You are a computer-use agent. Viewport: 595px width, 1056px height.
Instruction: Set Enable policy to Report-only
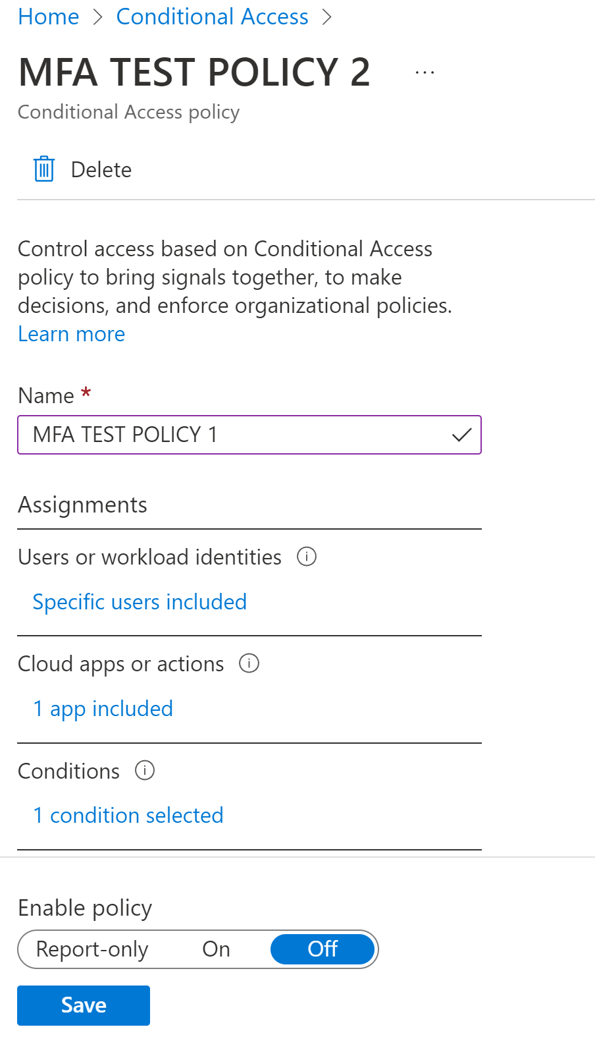click(x=92, y=949)
